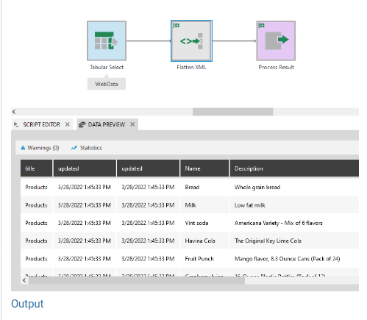The height and width of the screenshot is (320, 367).
Task: Close the Data Preview tab
Action: [x=132, y=124]
